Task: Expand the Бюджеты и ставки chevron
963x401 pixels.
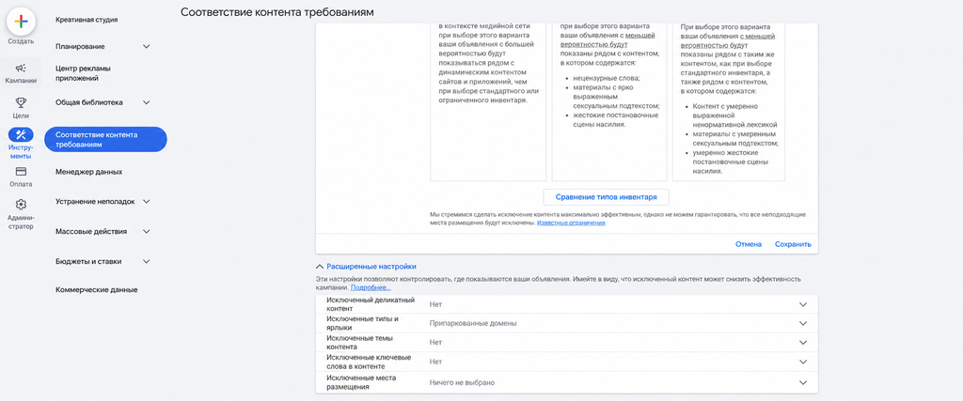Action: 146,261
